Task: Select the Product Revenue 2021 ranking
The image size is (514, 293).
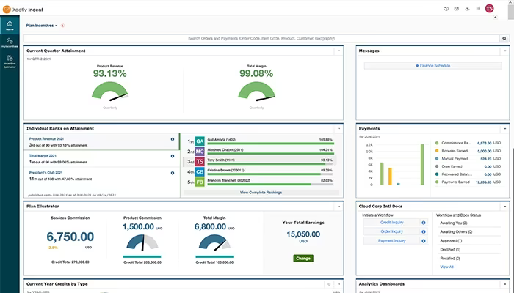Action: (101, 142)
